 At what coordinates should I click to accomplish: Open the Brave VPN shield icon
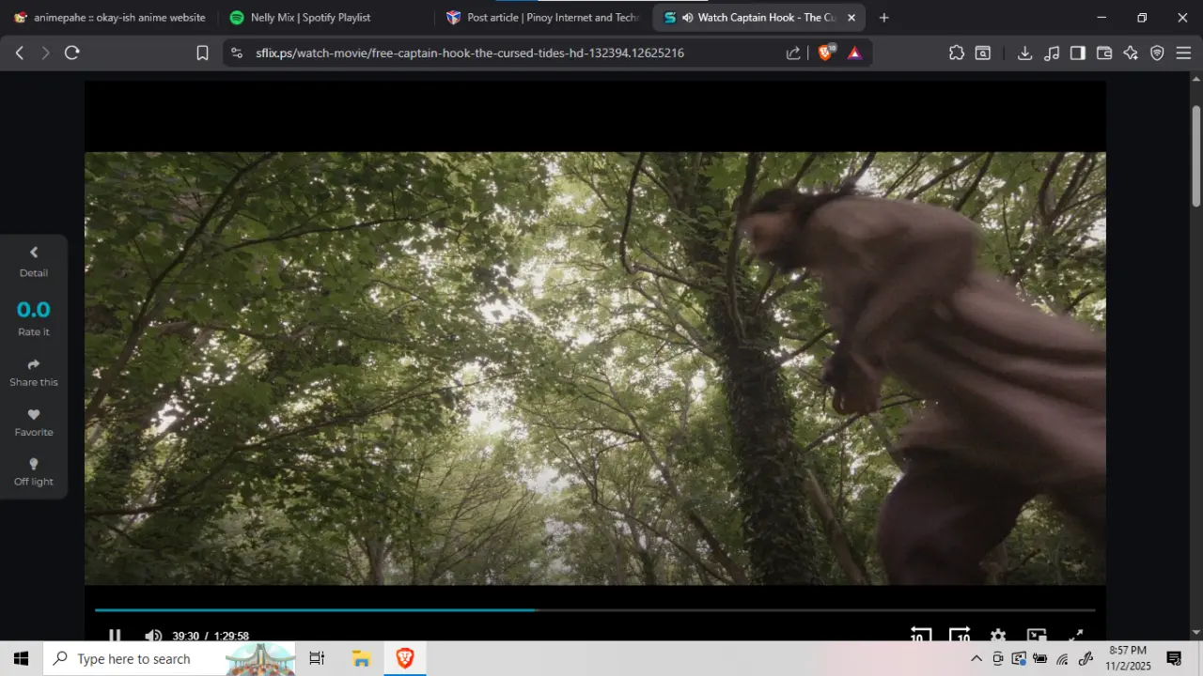click(1157, 53)
